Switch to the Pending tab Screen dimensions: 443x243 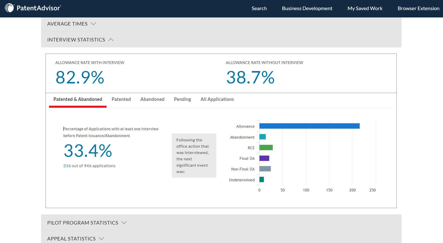click(x=182, y=99)
